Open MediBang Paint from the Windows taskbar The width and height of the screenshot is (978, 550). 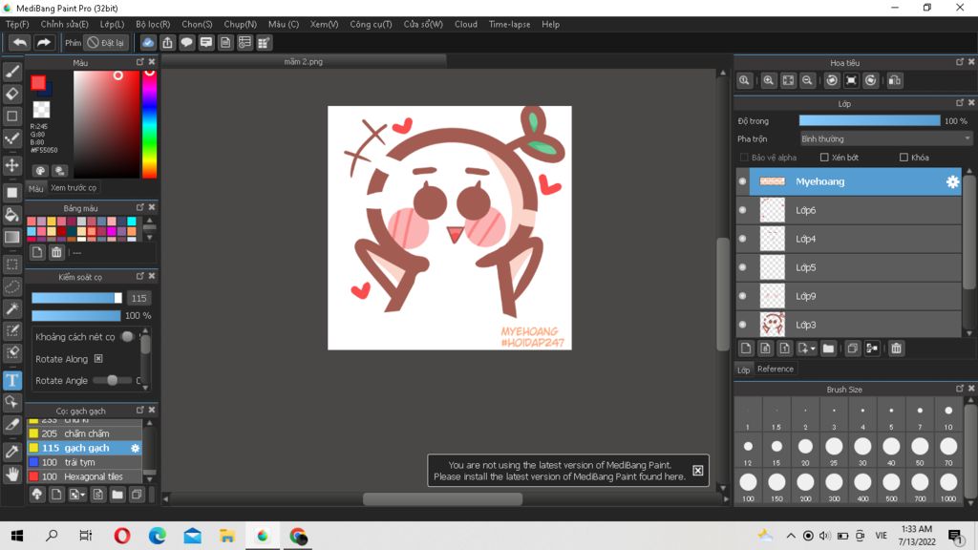[x=263, y=536]
